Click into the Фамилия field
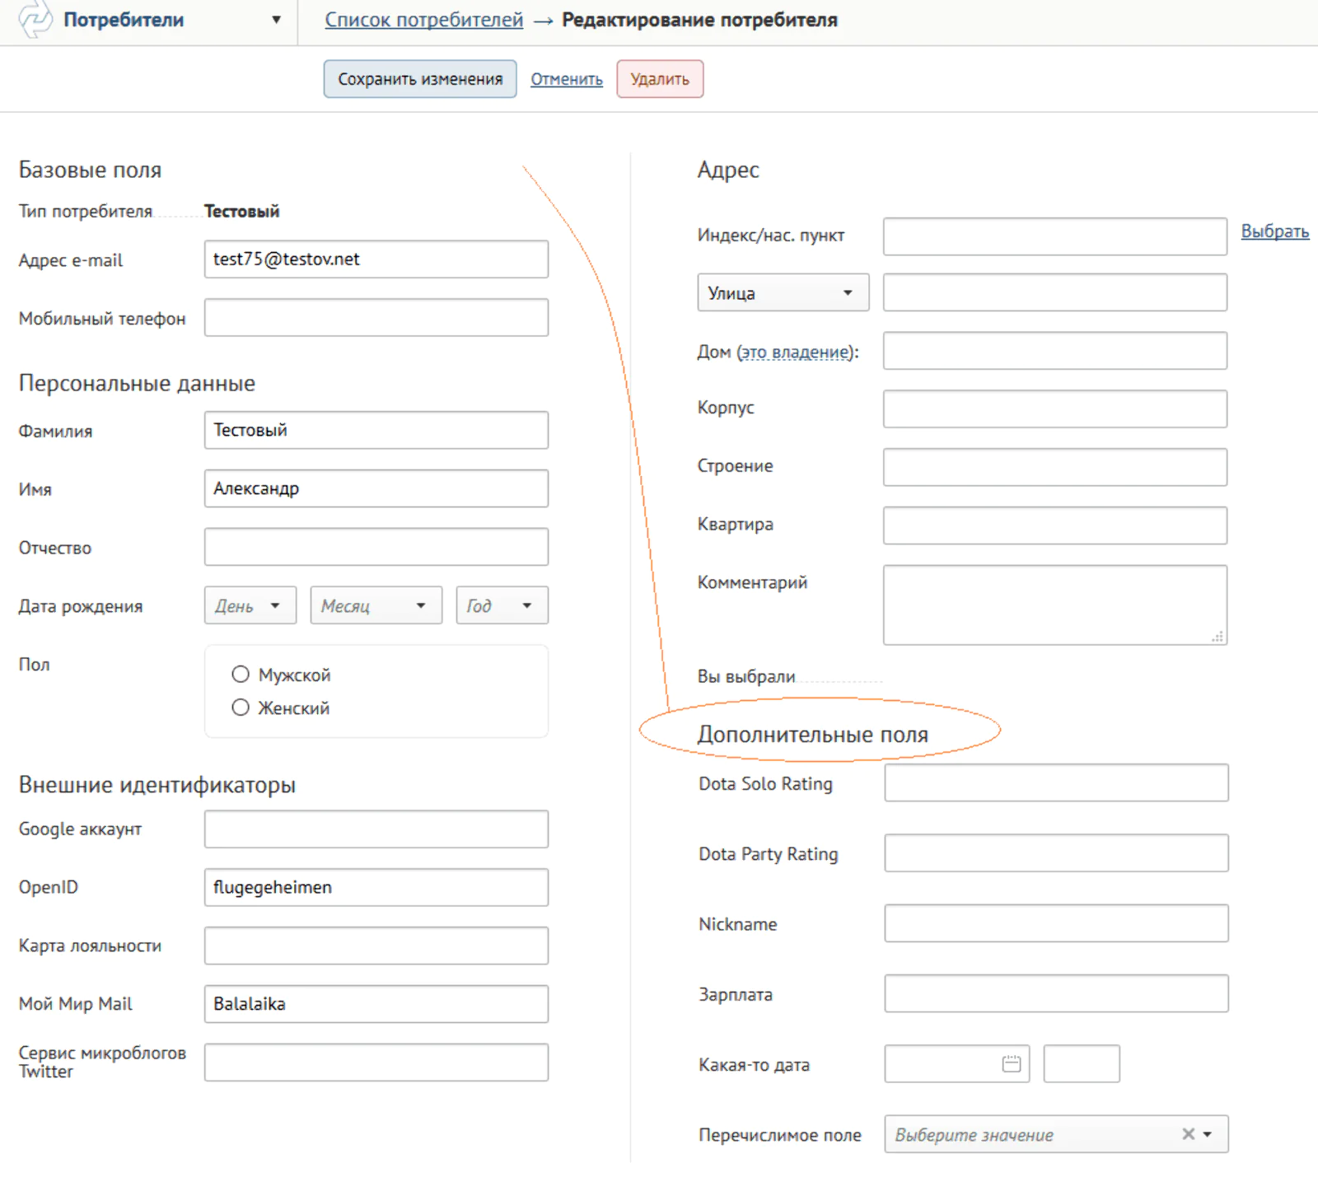 376,431
